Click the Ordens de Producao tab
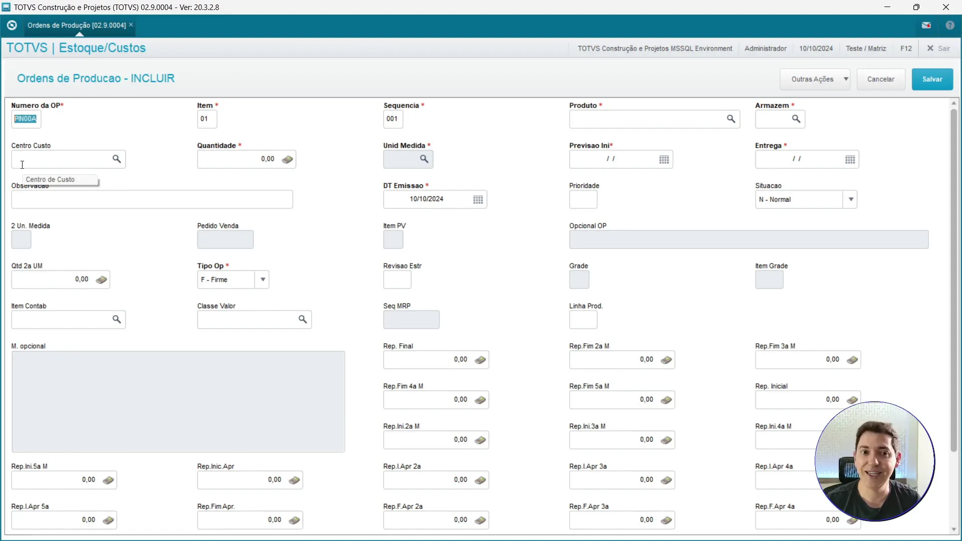 (76, 25)
